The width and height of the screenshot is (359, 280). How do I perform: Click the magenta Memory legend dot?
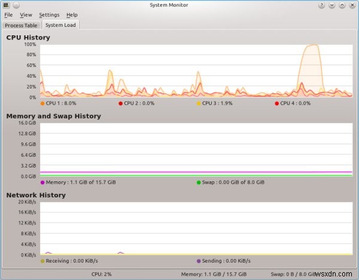[x=42, y=182]
